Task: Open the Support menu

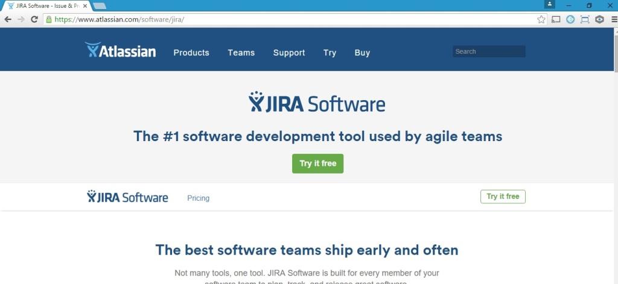Action: [x=289, y=53]
